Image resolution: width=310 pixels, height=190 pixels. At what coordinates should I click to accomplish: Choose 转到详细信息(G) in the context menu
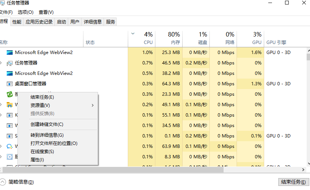coord(58,135)
